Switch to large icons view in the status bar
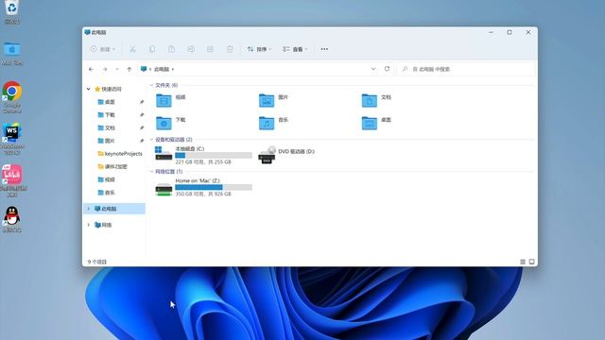This screenshot has height=340, width=605. tap(531, 262)
